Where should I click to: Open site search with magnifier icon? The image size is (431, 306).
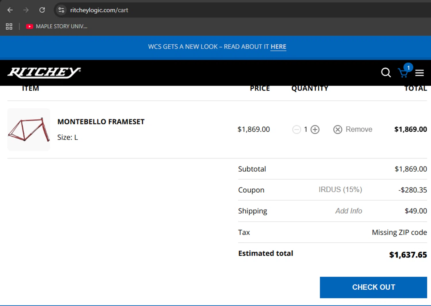(386, 73)
